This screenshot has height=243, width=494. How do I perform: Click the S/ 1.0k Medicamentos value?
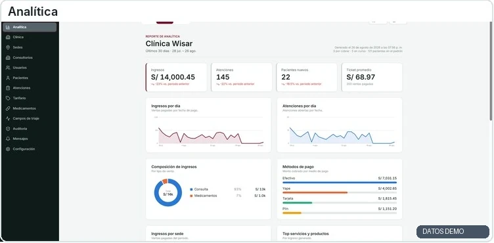pyautogui.click(x=260, y=196)
